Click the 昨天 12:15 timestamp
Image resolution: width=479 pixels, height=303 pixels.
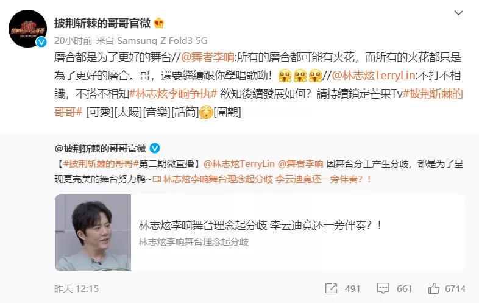tap(76, 288)
